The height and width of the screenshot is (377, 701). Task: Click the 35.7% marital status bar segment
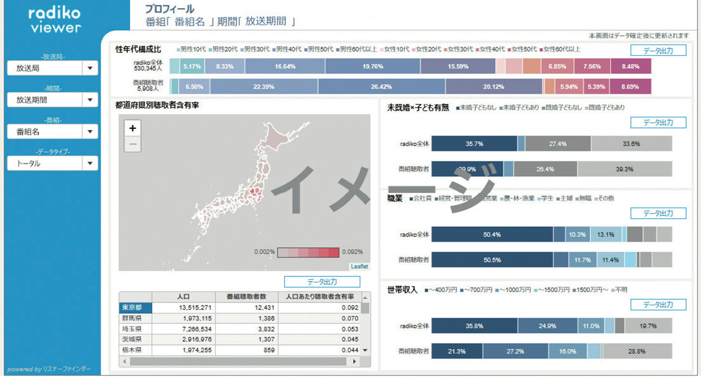[474, 143]
